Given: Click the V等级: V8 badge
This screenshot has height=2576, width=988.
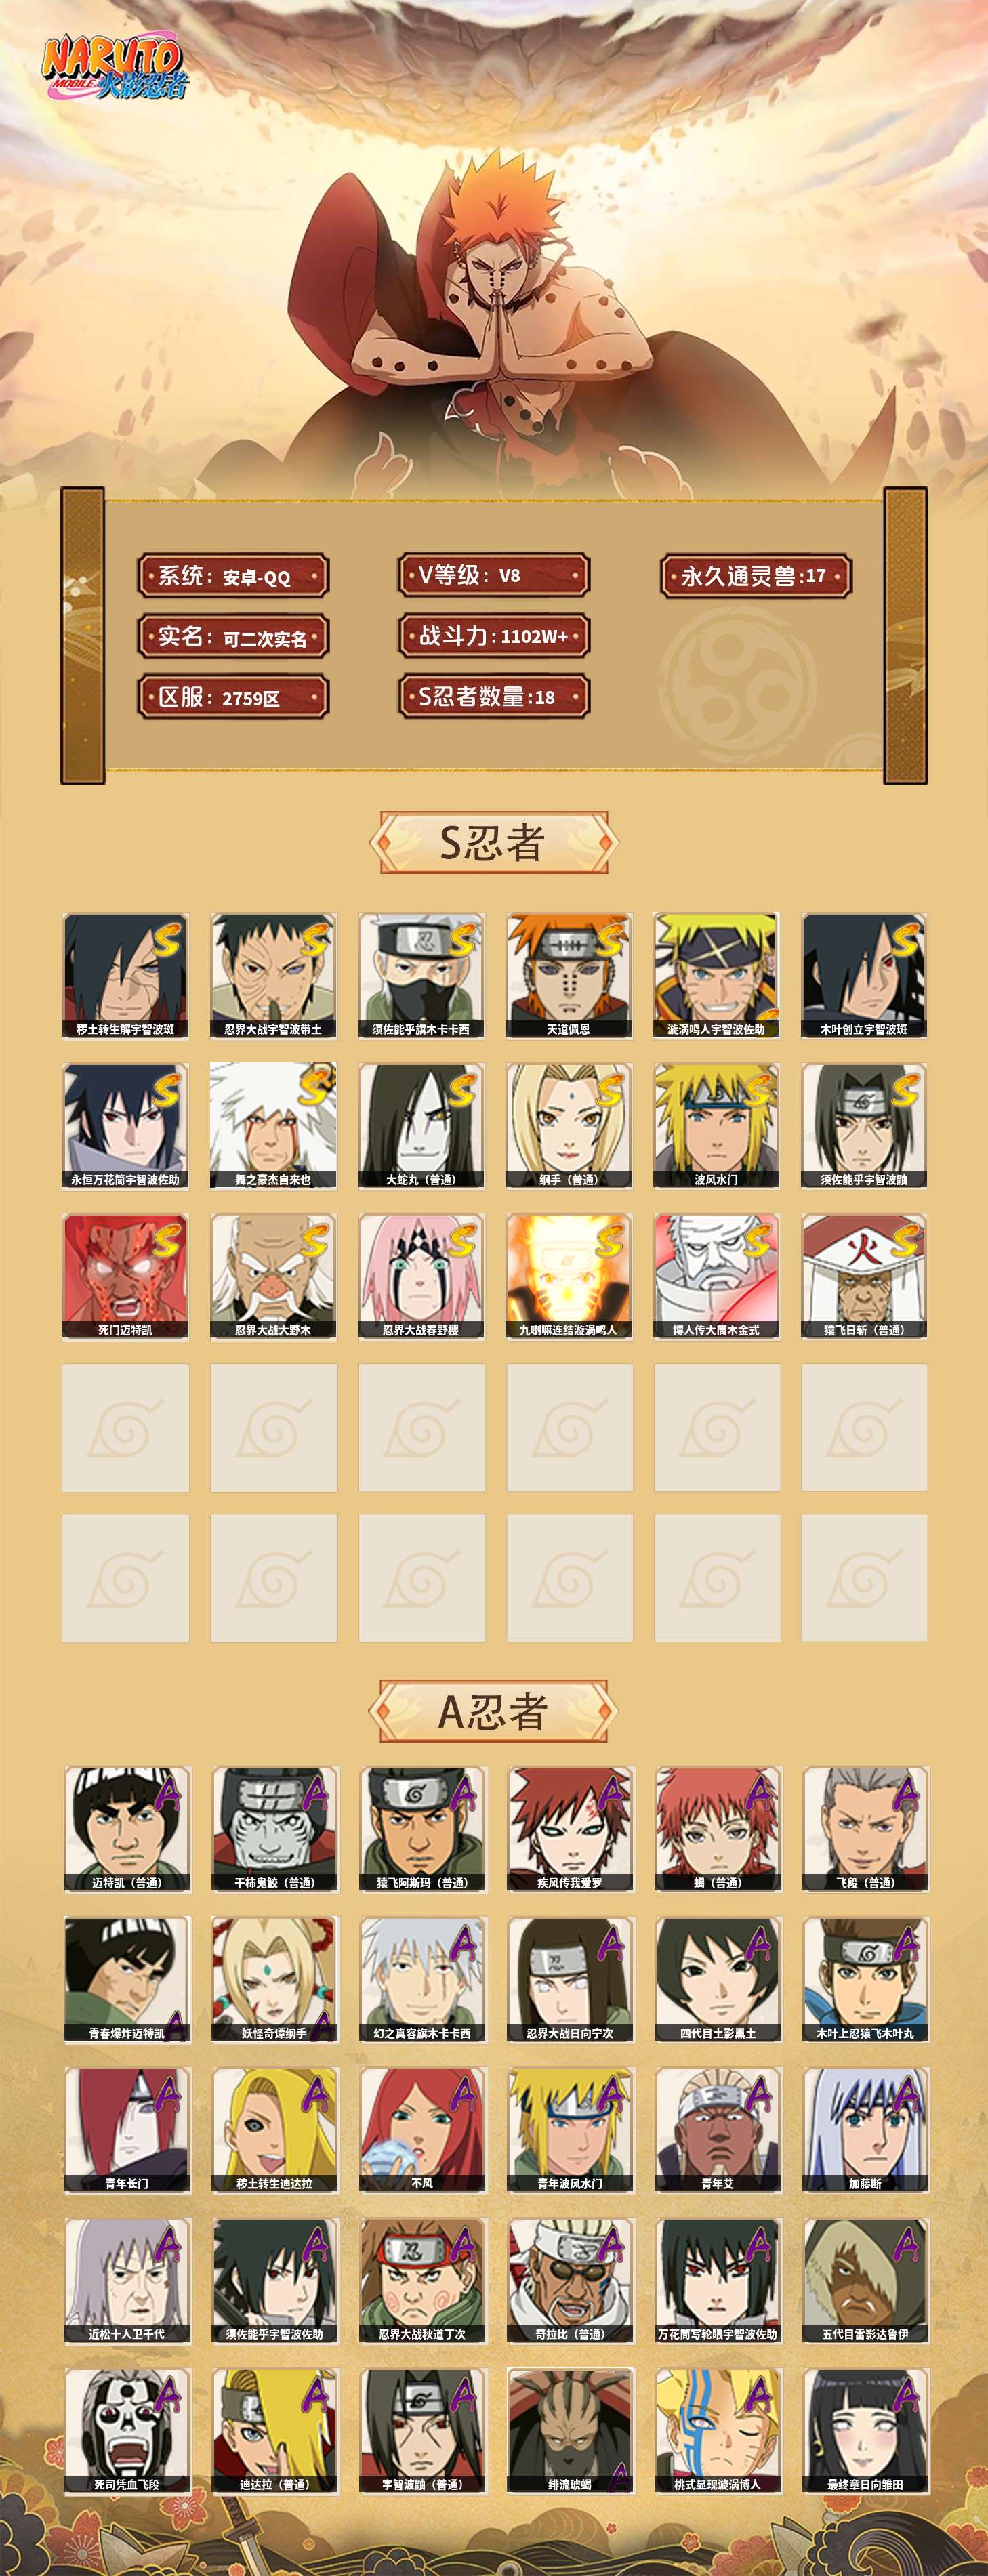Looking at the screenshot, I should pos(493,575).
